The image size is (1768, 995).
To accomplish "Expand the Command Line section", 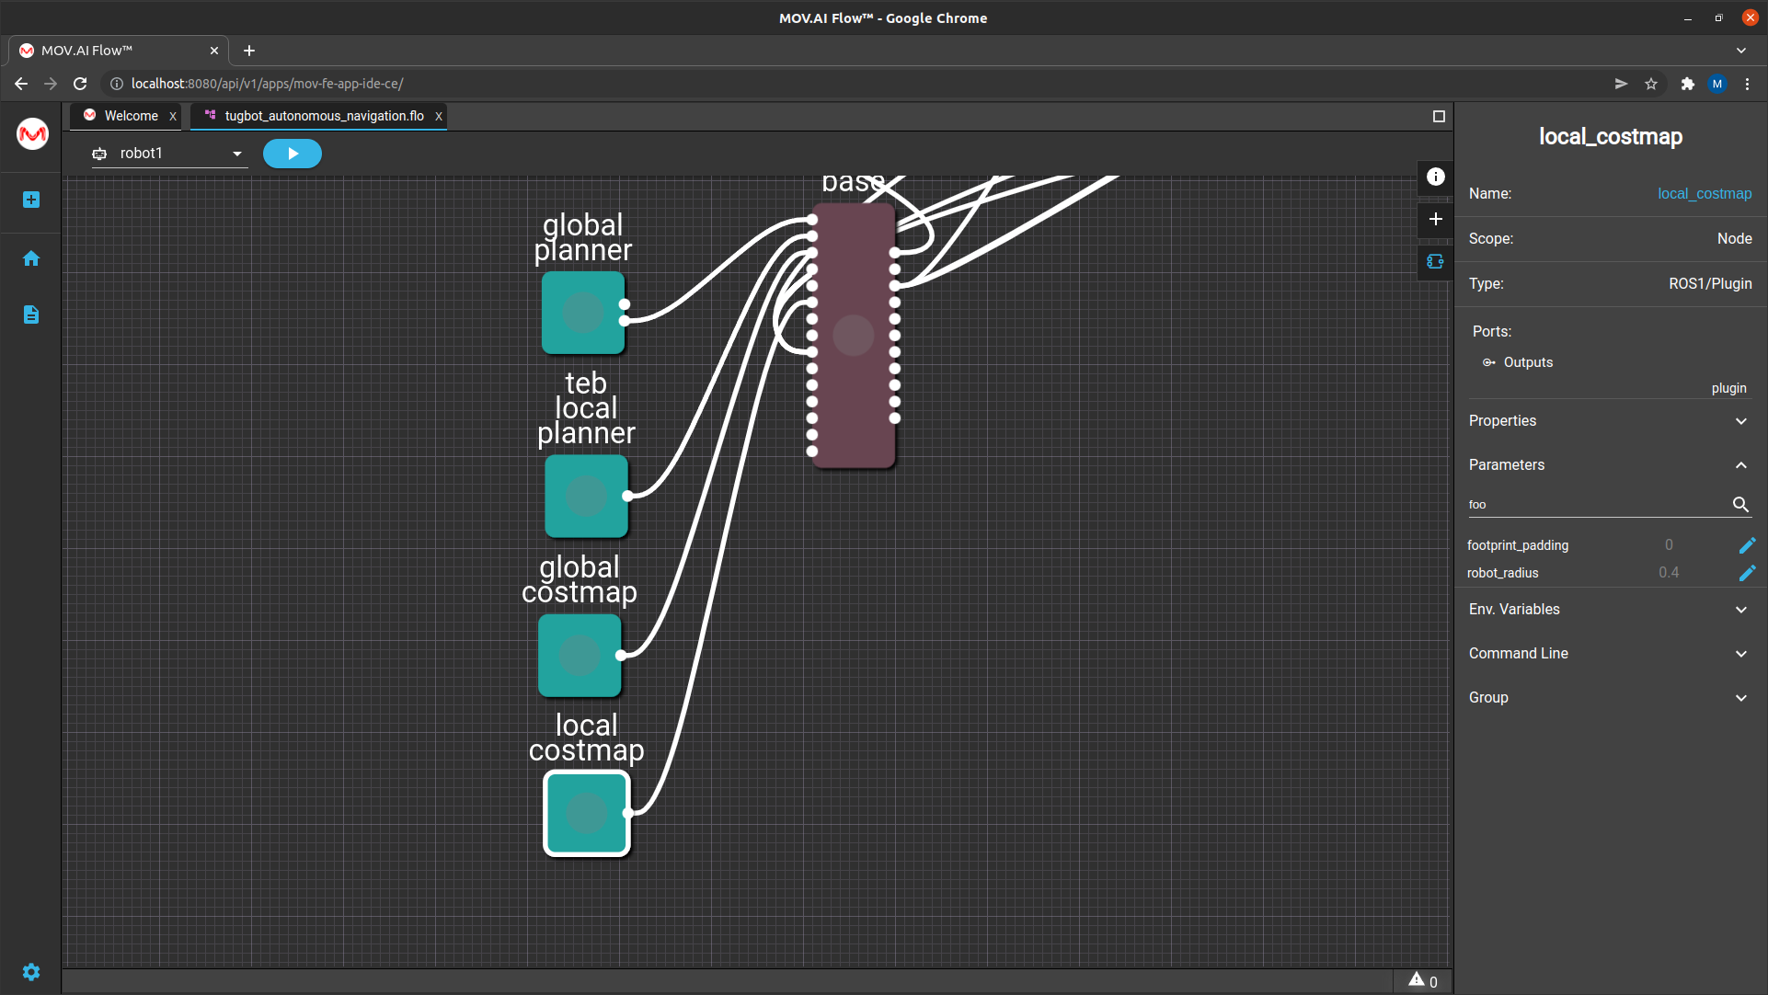I will tap(1610, 654).
